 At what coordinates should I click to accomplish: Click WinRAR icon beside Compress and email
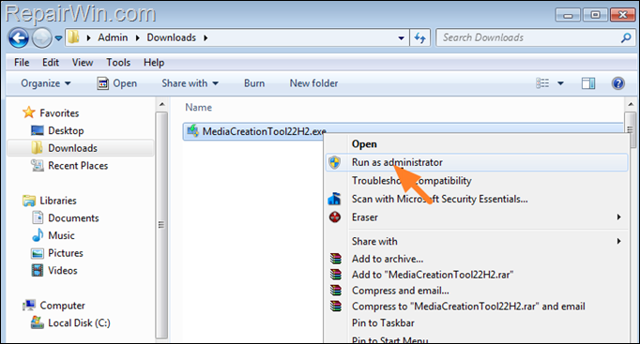[336, 291]
